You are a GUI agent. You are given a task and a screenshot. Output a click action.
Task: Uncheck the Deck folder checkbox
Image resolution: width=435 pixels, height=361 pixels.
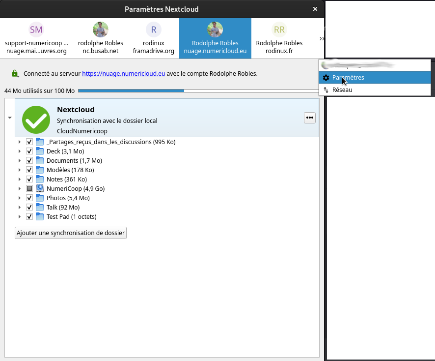(x=29, y=151)
